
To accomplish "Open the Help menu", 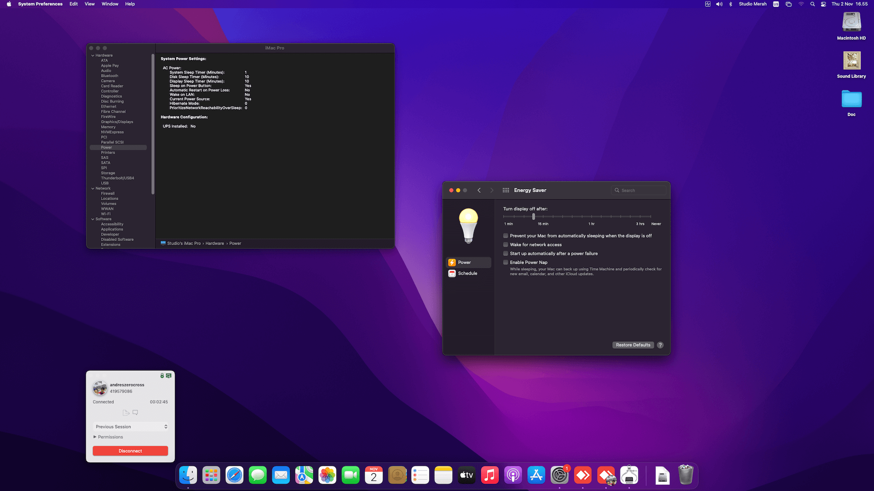I will coord(130,4).
